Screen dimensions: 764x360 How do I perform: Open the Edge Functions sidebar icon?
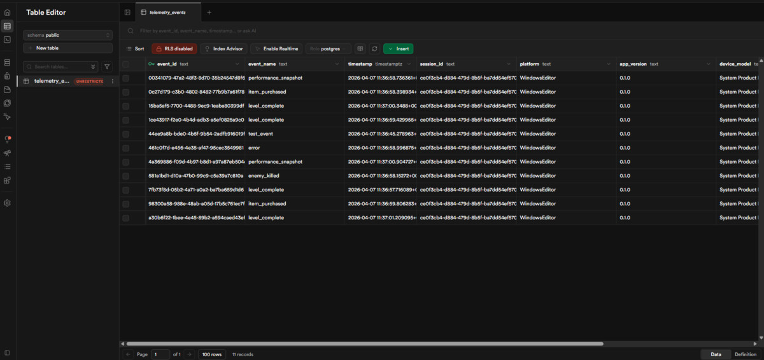[7, 103]
